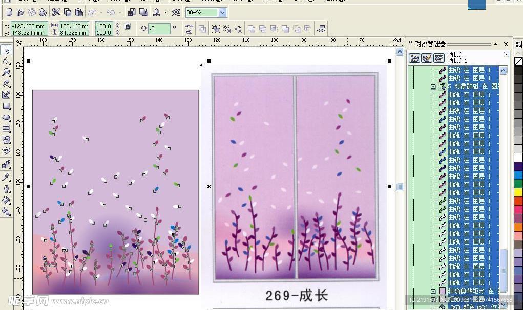Image resolution: width=523 pixels, height=310 pixels.
Task: Select the Rectangle tool
Action: (6, 106)
